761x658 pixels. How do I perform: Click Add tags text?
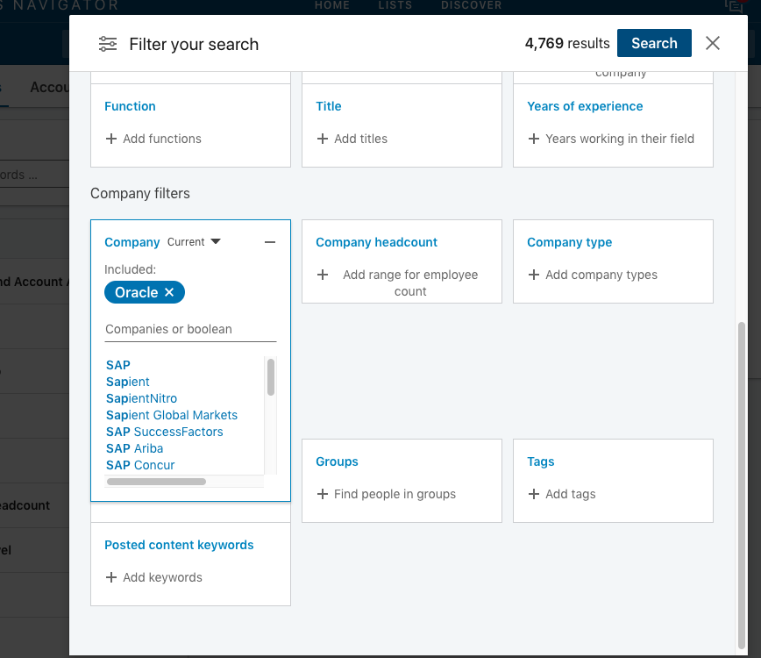tap(570, 494)
